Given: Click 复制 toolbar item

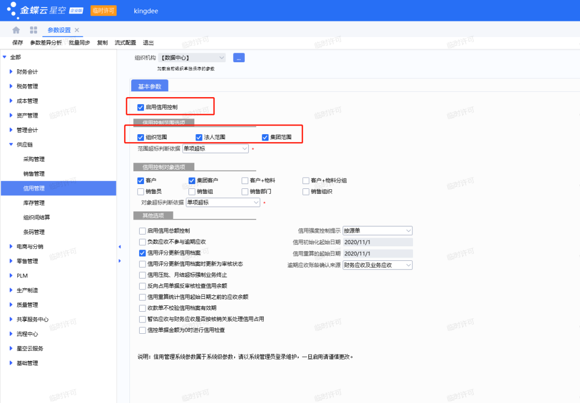Looking at the screenshot, I should (x=102, y=42).
